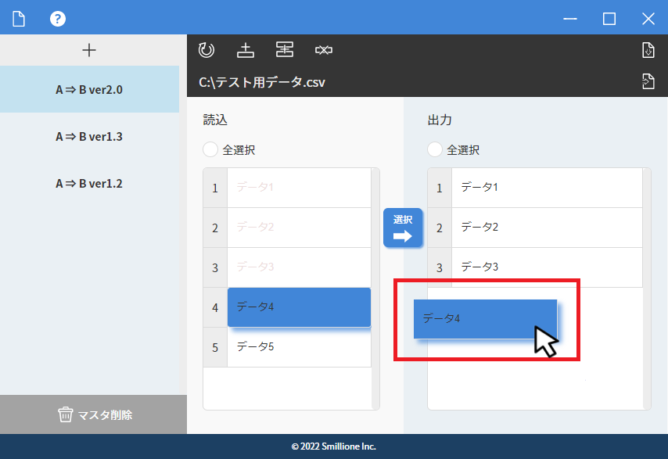
Task: Toggle 全選択 under the 読込 section
Action: coord(210,149)
